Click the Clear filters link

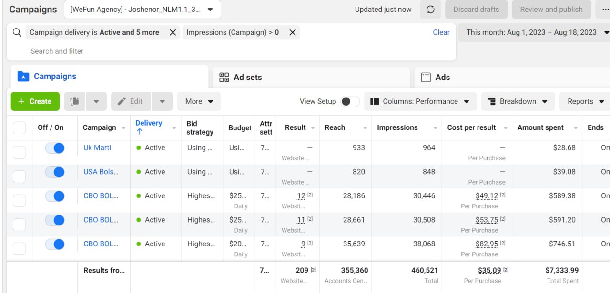coord(441,32)
